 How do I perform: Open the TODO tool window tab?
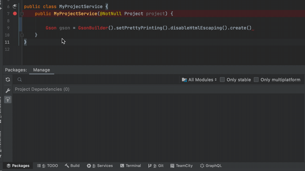click(x=47, y=166)
